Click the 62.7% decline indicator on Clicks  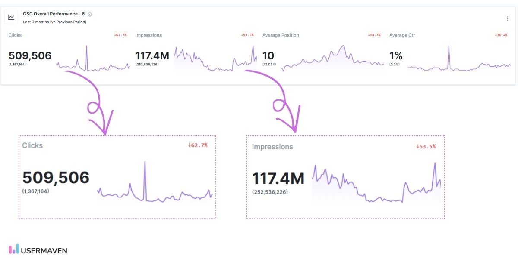coord(199,145)
